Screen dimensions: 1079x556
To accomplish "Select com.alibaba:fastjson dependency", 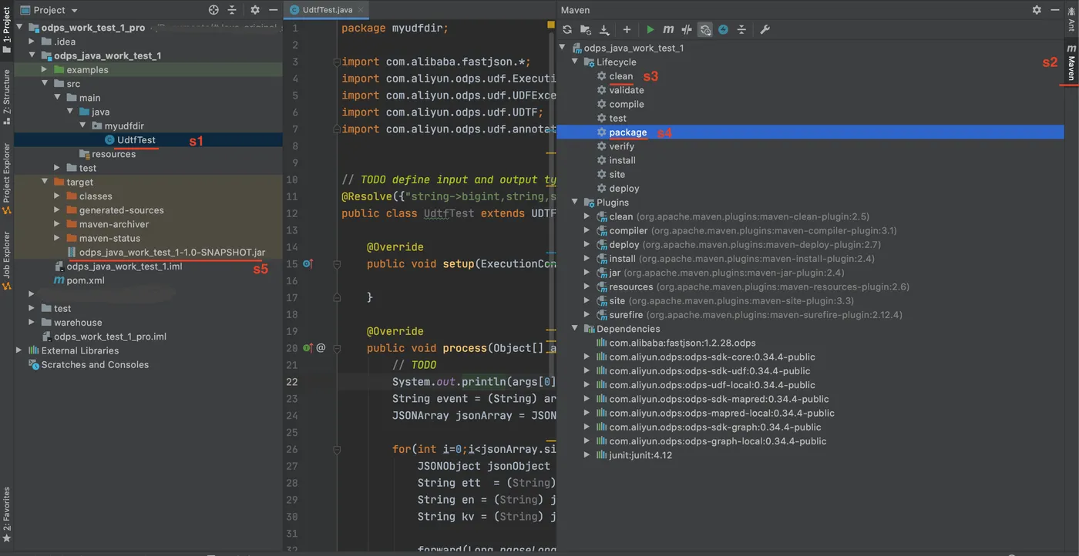I will [x=683, y=343].
